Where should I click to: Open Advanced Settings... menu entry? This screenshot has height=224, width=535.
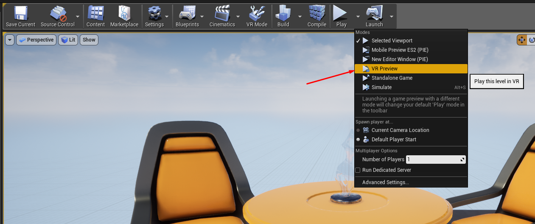pyautogui.click(x=411, y=182)
